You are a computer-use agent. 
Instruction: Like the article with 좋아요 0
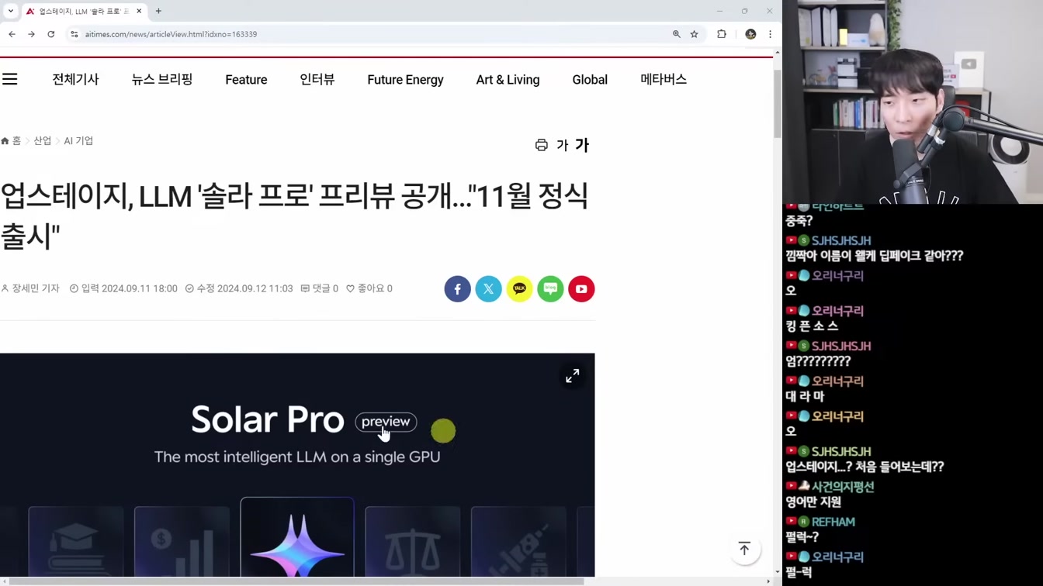[369, 288]
